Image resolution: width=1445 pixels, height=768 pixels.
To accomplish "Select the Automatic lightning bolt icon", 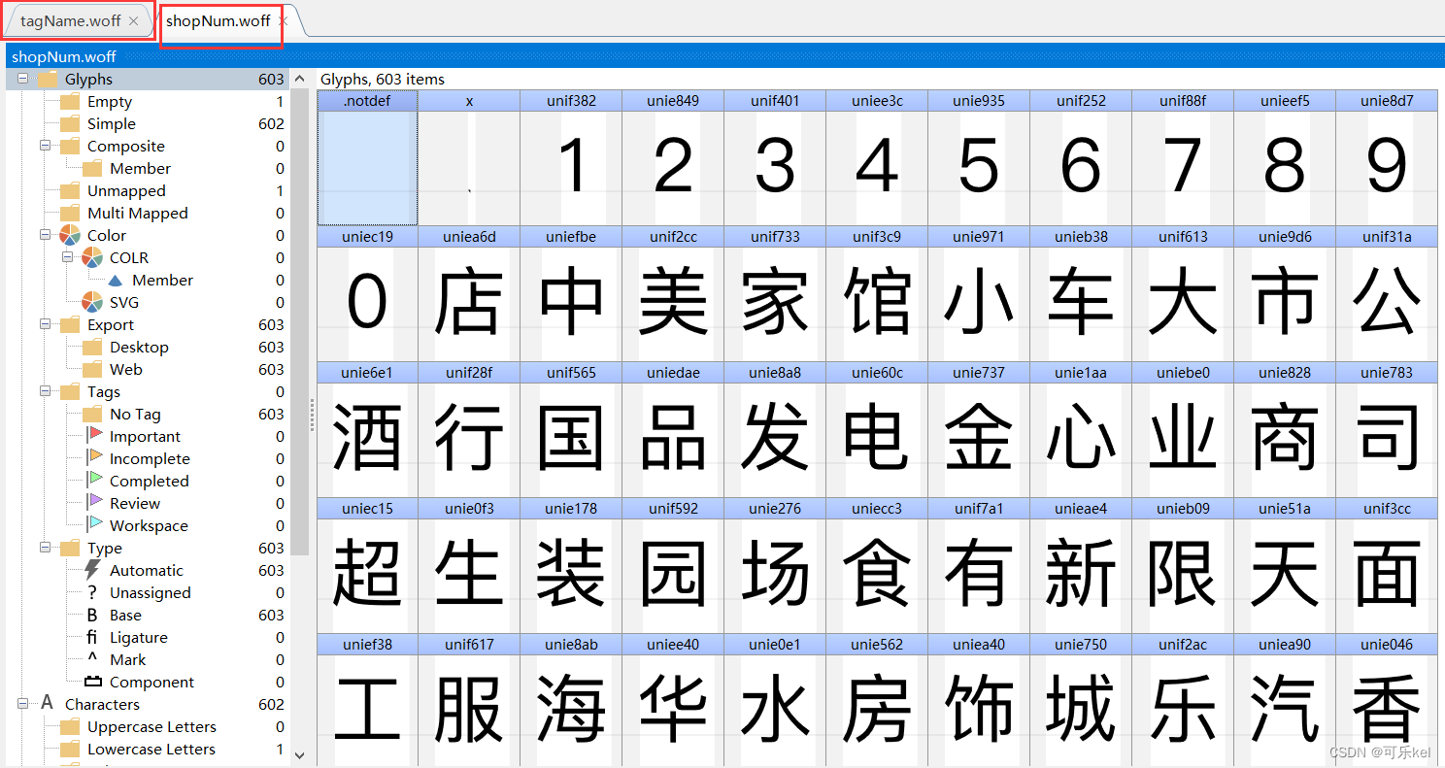I will coord(89,570).
